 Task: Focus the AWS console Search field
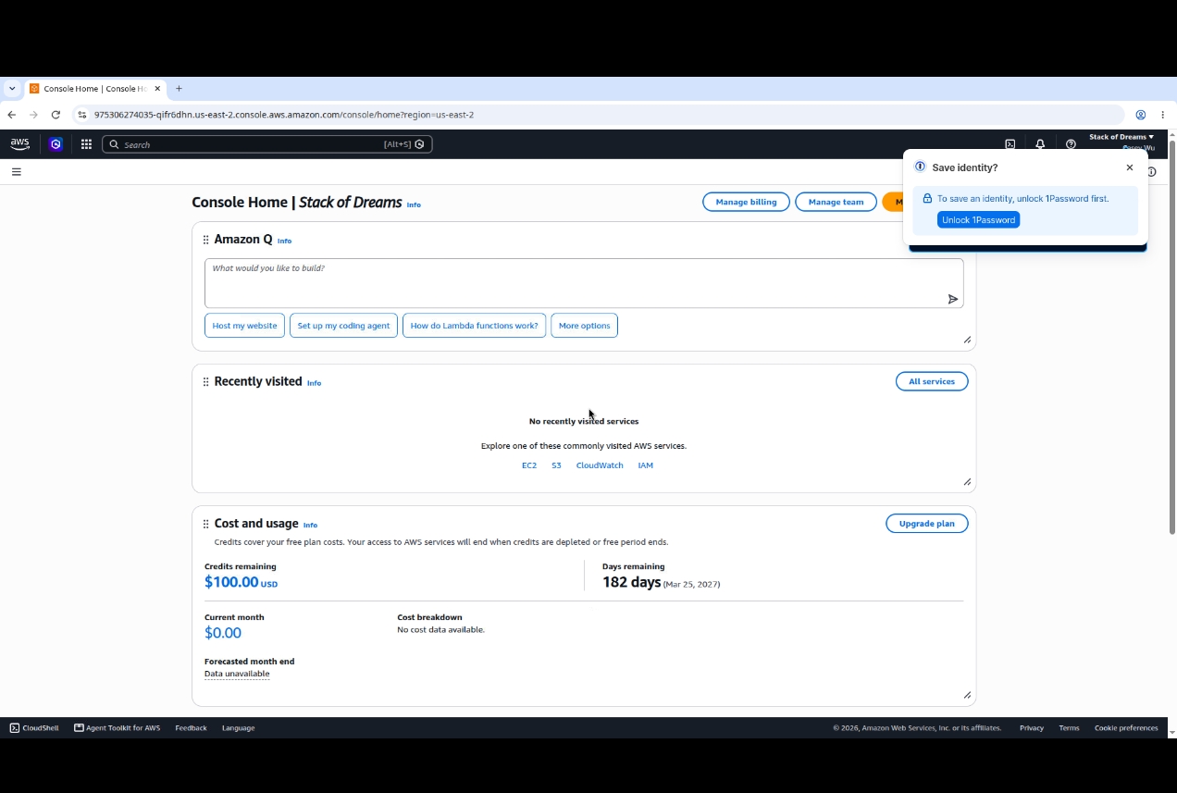point(266,144)
